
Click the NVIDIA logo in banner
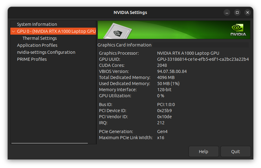pyautogui.click(x=238, y=30)
